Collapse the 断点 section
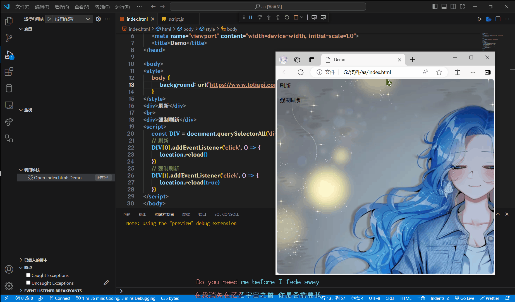This screenshot has height=302, width=515. point(21,268)
